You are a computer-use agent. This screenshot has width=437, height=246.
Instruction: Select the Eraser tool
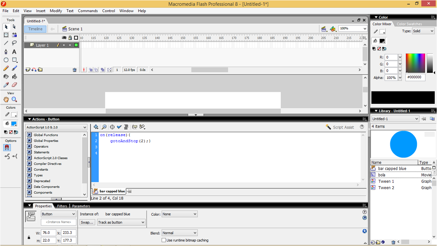coord(14,85)
